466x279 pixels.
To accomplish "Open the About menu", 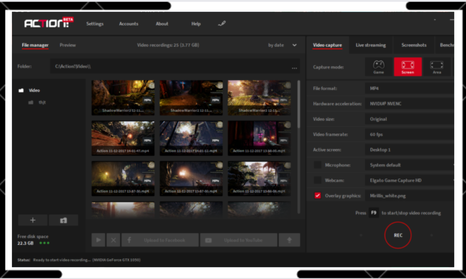I will pos(162,24).
